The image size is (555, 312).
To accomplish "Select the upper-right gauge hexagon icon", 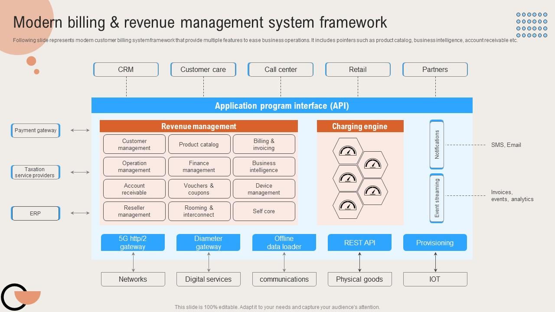I will 372,164.
